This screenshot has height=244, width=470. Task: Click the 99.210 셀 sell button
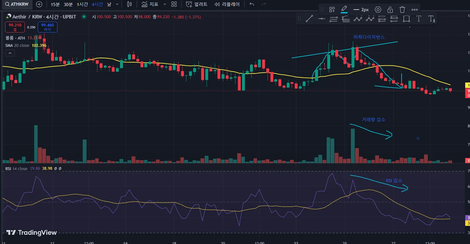[15, 27]
